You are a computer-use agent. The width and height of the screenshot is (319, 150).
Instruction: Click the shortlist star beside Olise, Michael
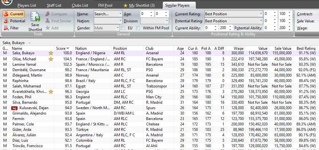point(51,59)
